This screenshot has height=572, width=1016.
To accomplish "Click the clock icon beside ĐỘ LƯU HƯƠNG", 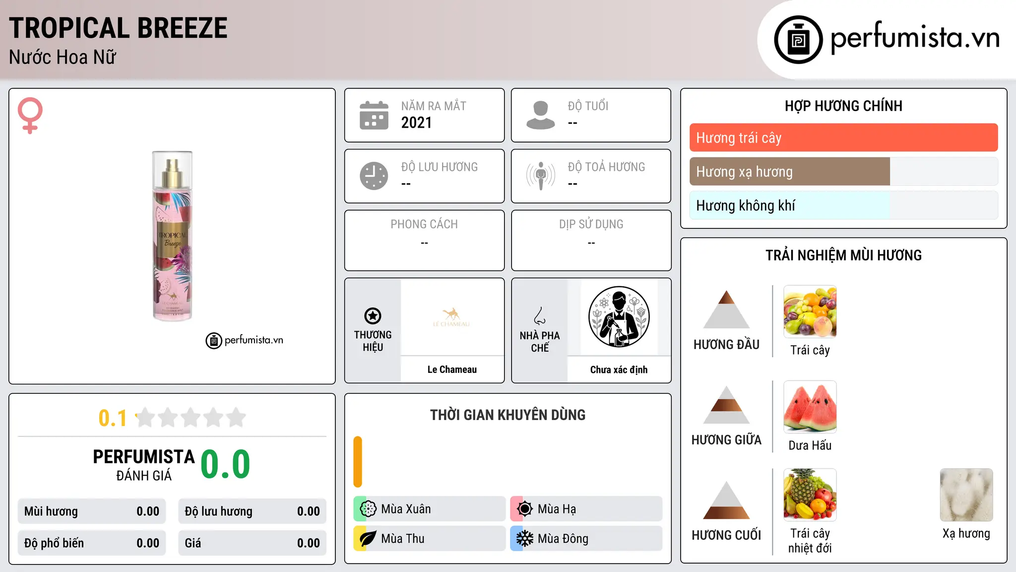I will point(374,176).
